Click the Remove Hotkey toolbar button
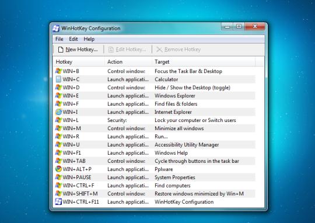 point(178,50)
